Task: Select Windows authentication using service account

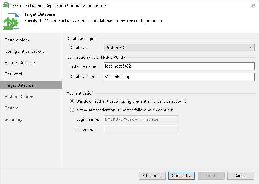Action: (x=72, y=101)
